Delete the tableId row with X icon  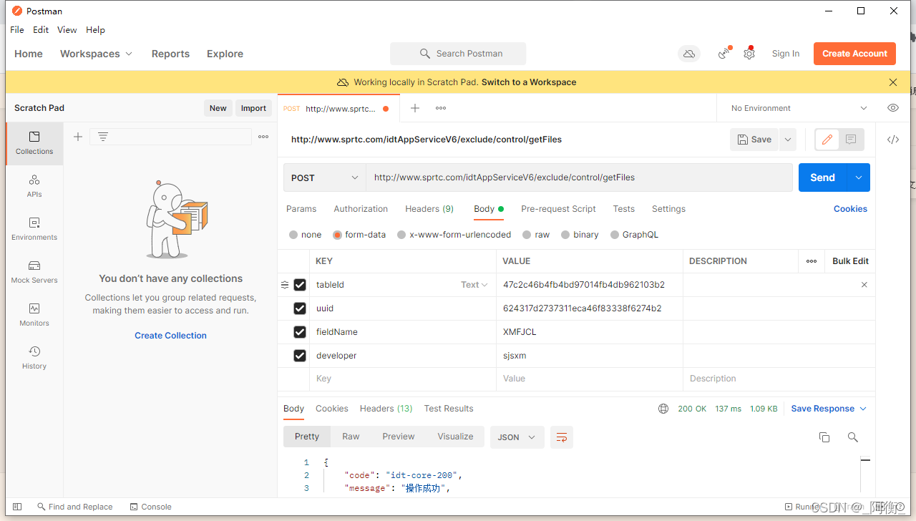(864, 285)
